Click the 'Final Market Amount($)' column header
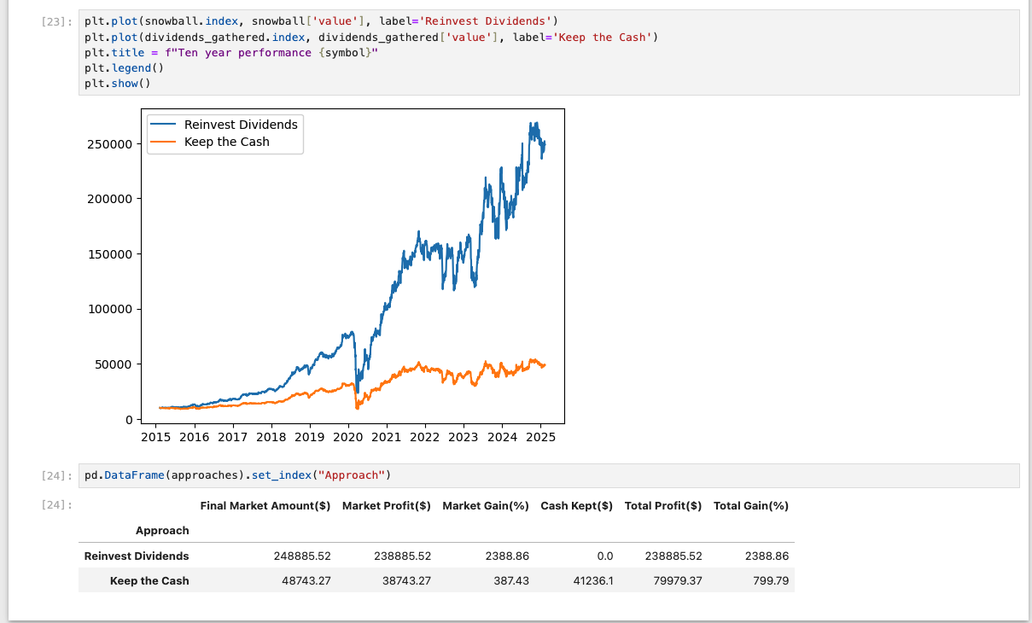 265,506
